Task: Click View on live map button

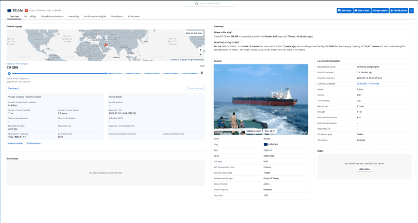Action: (194, 33)
